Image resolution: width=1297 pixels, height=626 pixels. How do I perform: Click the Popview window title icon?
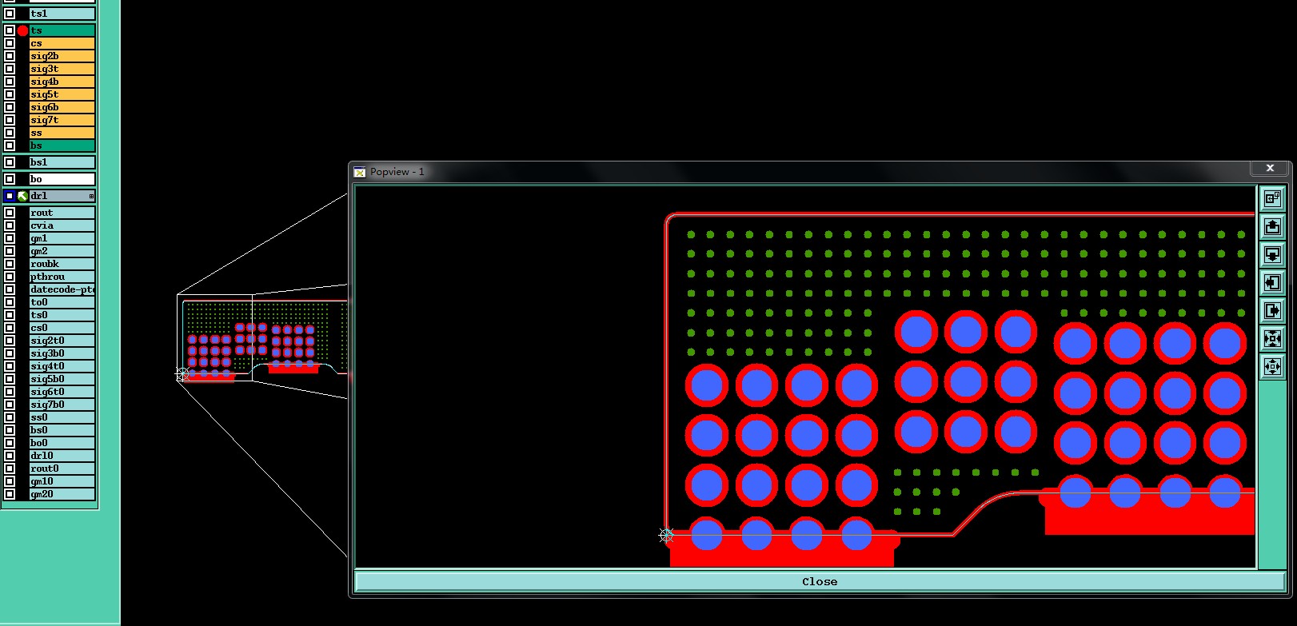(360, 172)
